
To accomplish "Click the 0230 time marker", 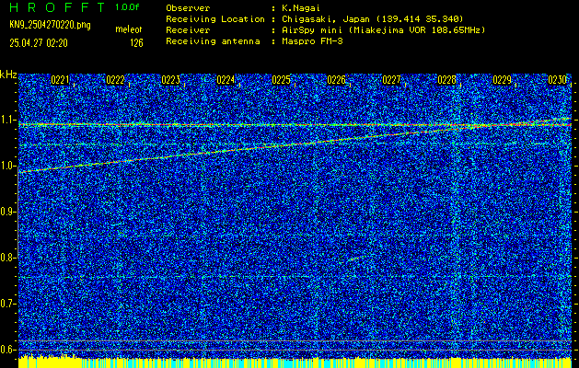I will (x=558, y=80).
